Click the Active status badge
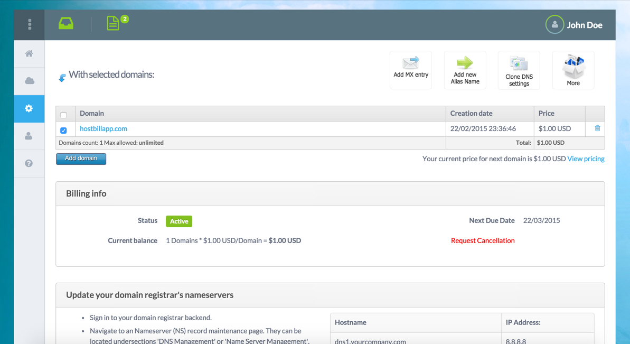This screenshot has height=344, width=630. coord(179,221)
